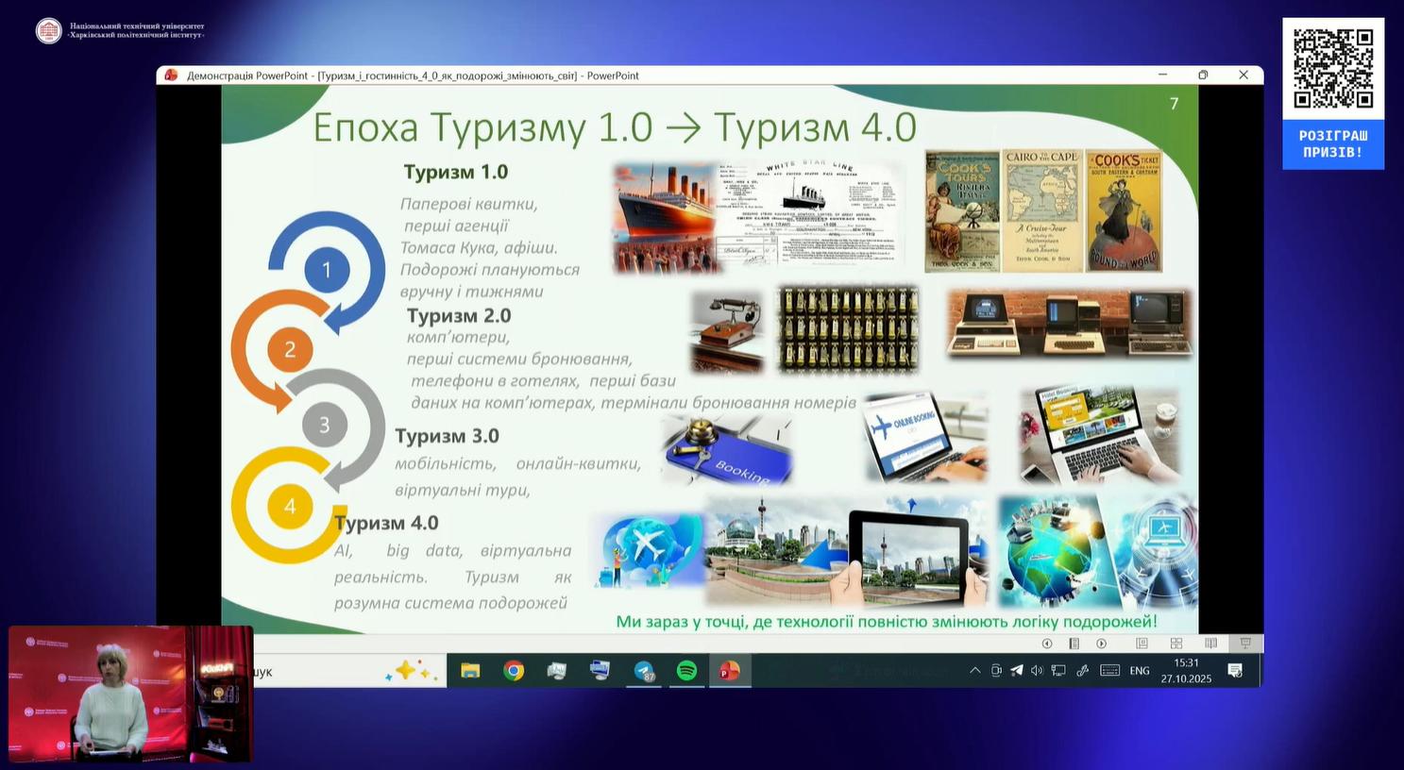Click the Cook's Ticket round-the-world poster
Screen dimensions: 1404x770
click(1125, 211)
